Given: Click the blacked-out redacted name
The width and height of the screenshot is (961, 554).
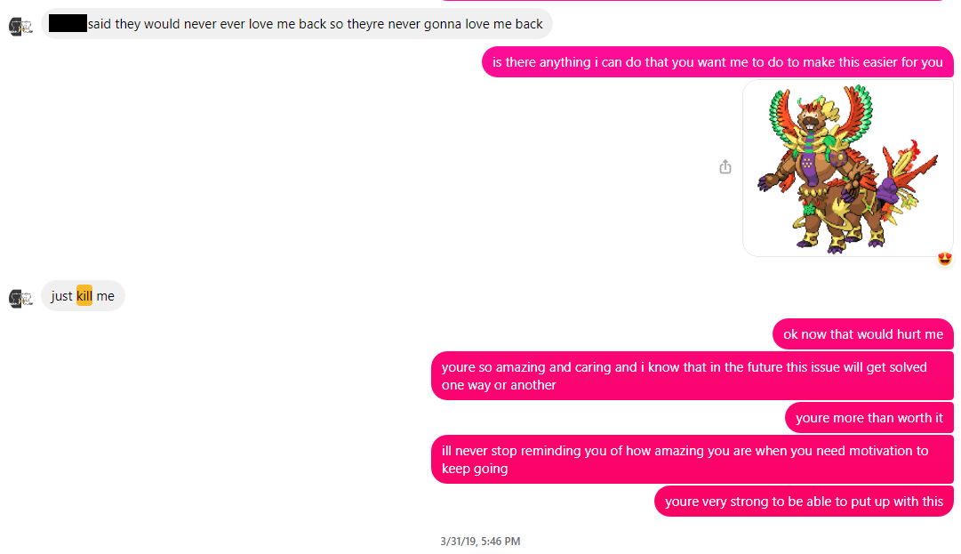Looking at the screenshot, I should click(68, 24).
